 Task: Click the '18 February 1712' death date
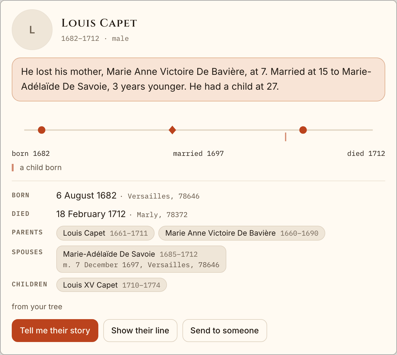click(x=91, y=214)
